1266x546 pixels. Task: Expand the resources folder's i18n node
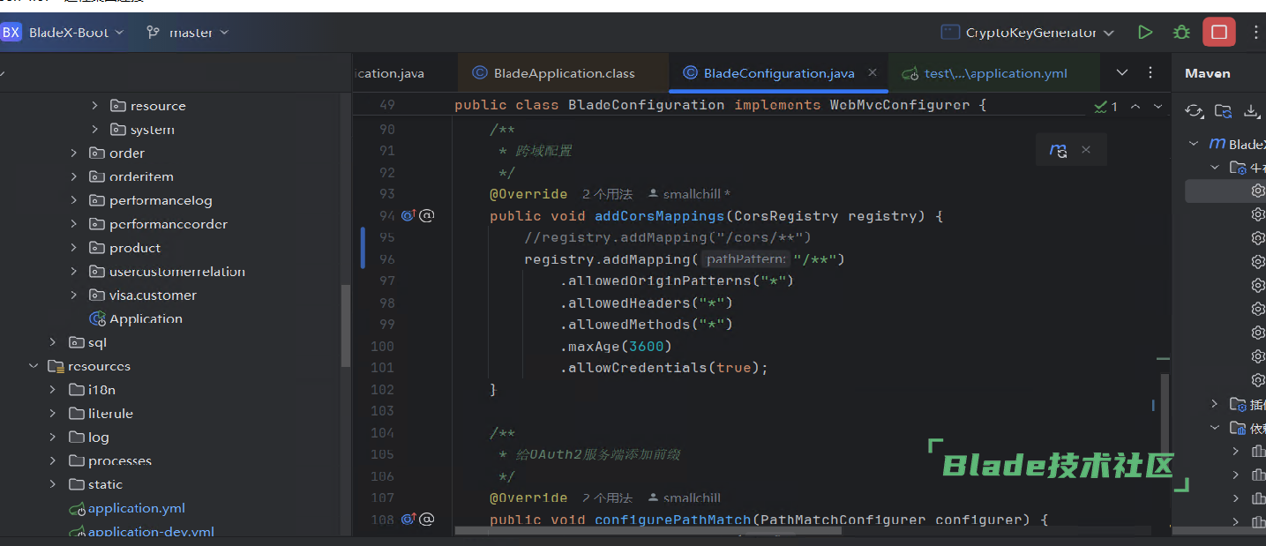[54, 390]
